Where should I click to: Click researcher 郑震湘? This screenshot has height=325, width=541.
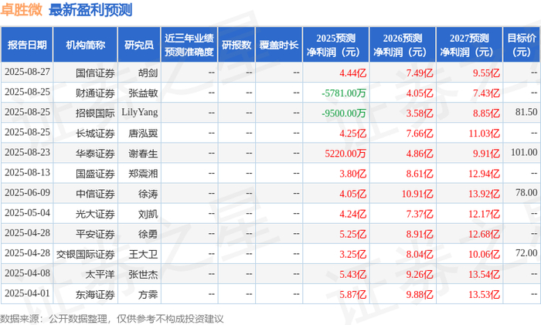(x=143, y=174)
